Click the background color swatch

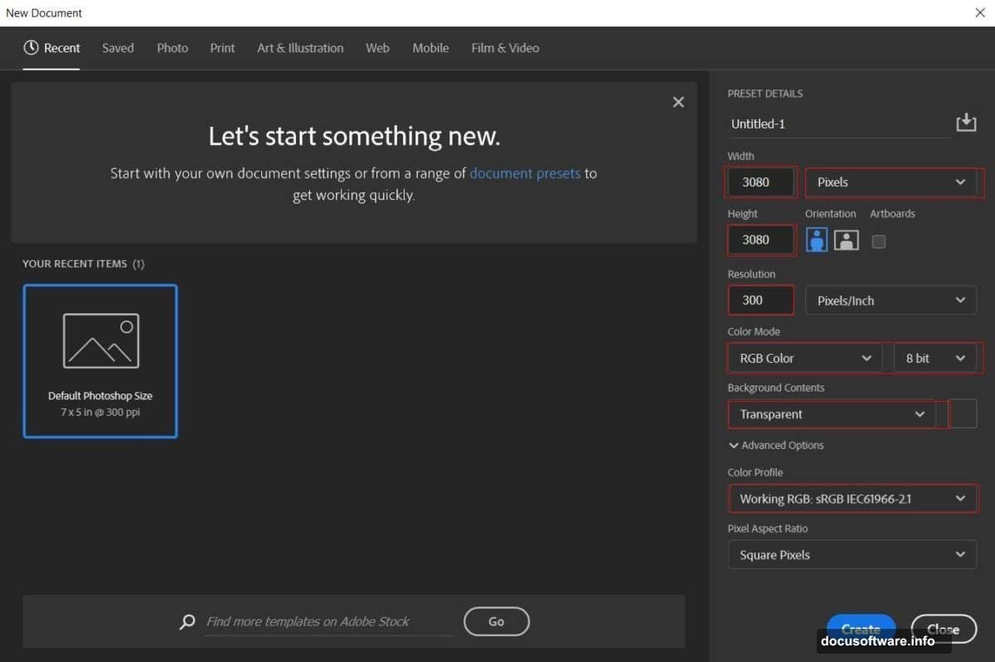pyautogui.click(x=963, y=413)
